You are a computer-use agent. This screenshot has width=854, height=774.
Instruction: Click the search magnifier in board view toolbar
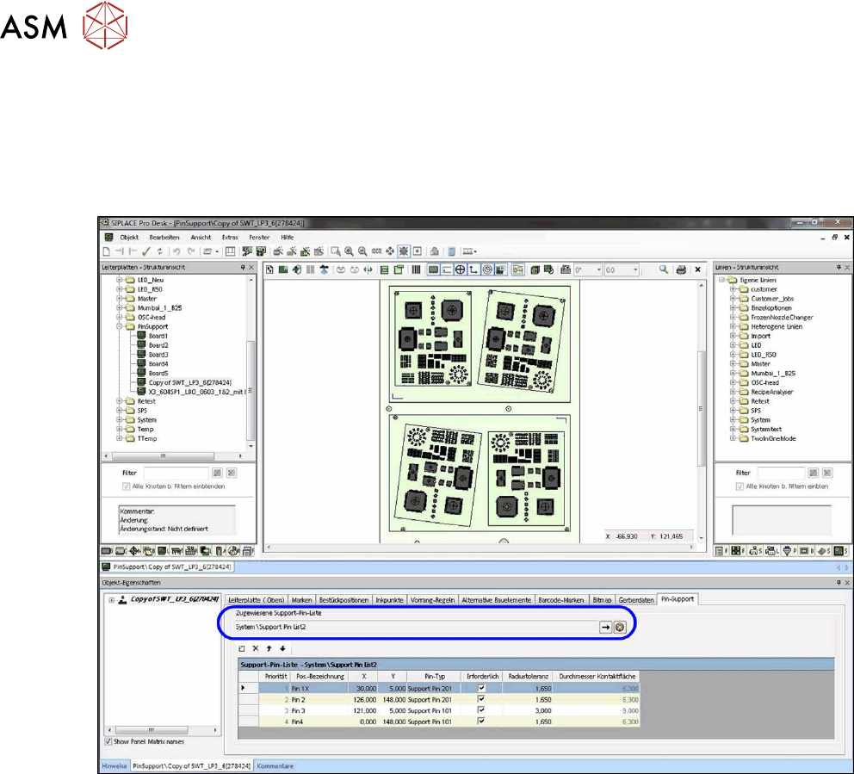[664, 269]
